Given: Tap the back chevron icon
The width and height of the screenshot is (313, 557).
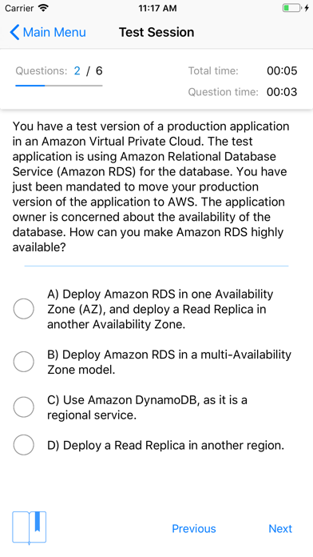Looking at the screenshot, I should [x=14, y=32].
